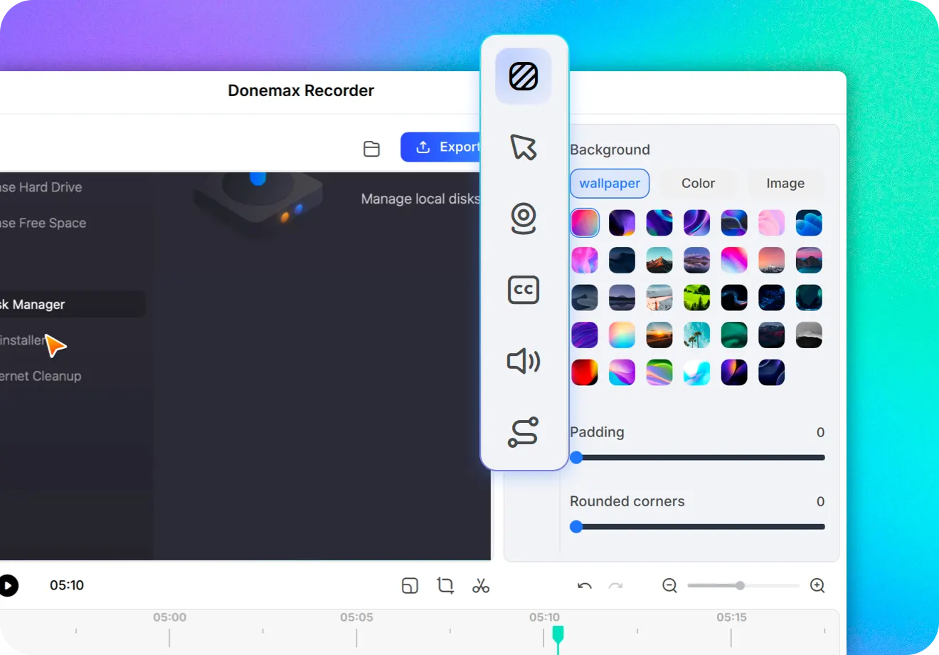Choose the orange sunset horizon wallpaper
The width and height of the screenshot is (939, 655).
point(659,335)
